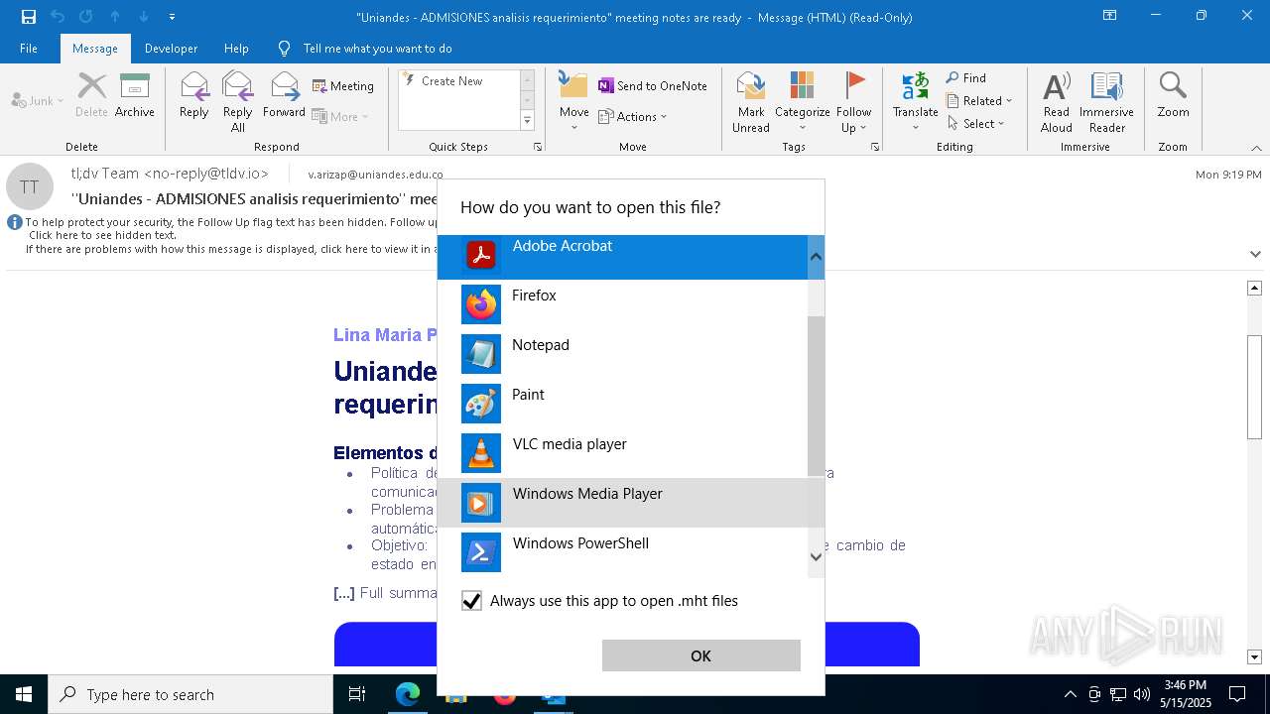1270x714 pixels.
Task: Open the Related dropdown
Action: coord(979,100)
